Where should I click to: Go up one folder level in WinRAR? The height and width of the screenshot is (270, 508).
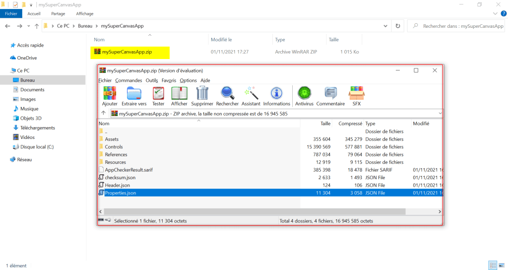pyautogui.click(x=103, y=114)
